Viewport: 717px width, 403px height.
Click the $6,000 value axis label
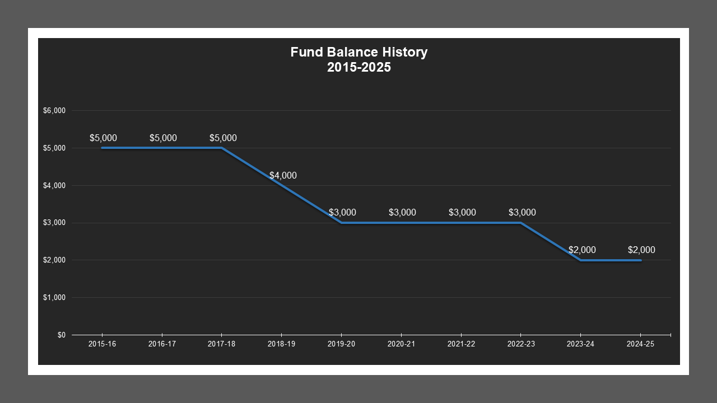[55, 110]
